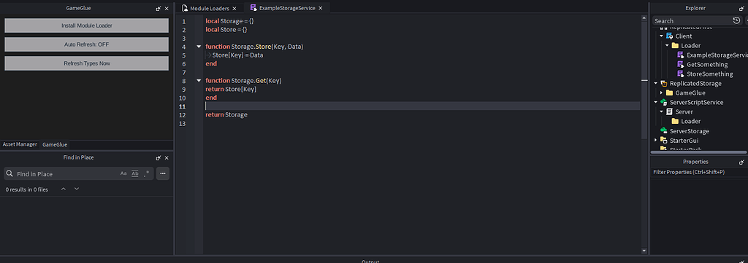Fold the Storage.Store function
748x263 pixels.
(199, 47)
